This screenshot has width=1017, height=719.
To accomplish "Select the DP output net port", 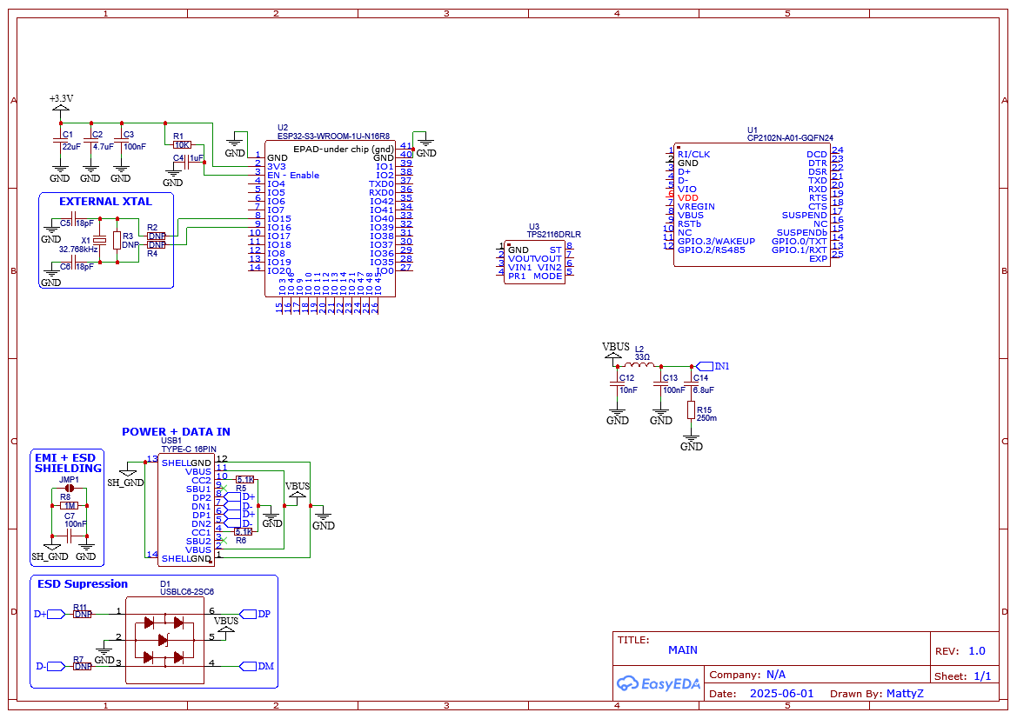I will (255, 613).
